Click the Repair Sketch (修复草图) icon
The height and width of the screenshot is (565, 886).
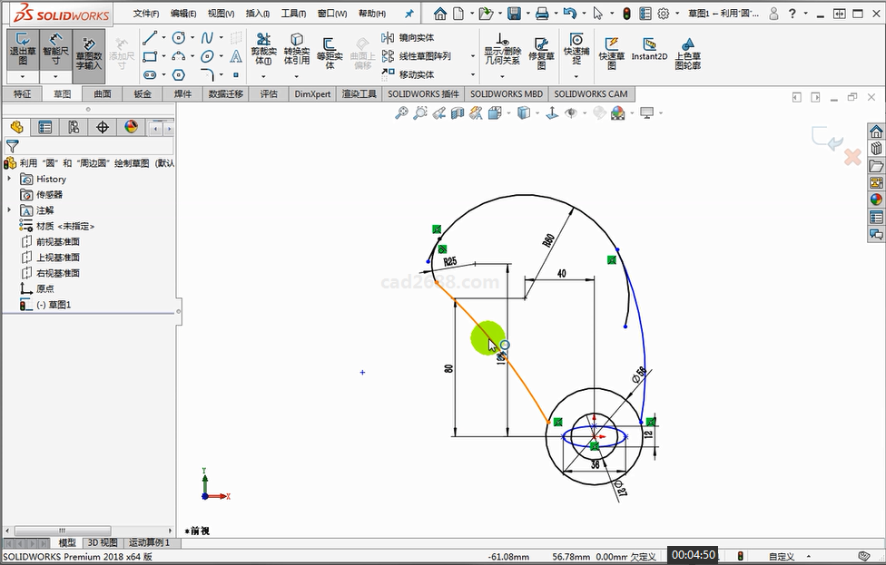pos(541,53)
